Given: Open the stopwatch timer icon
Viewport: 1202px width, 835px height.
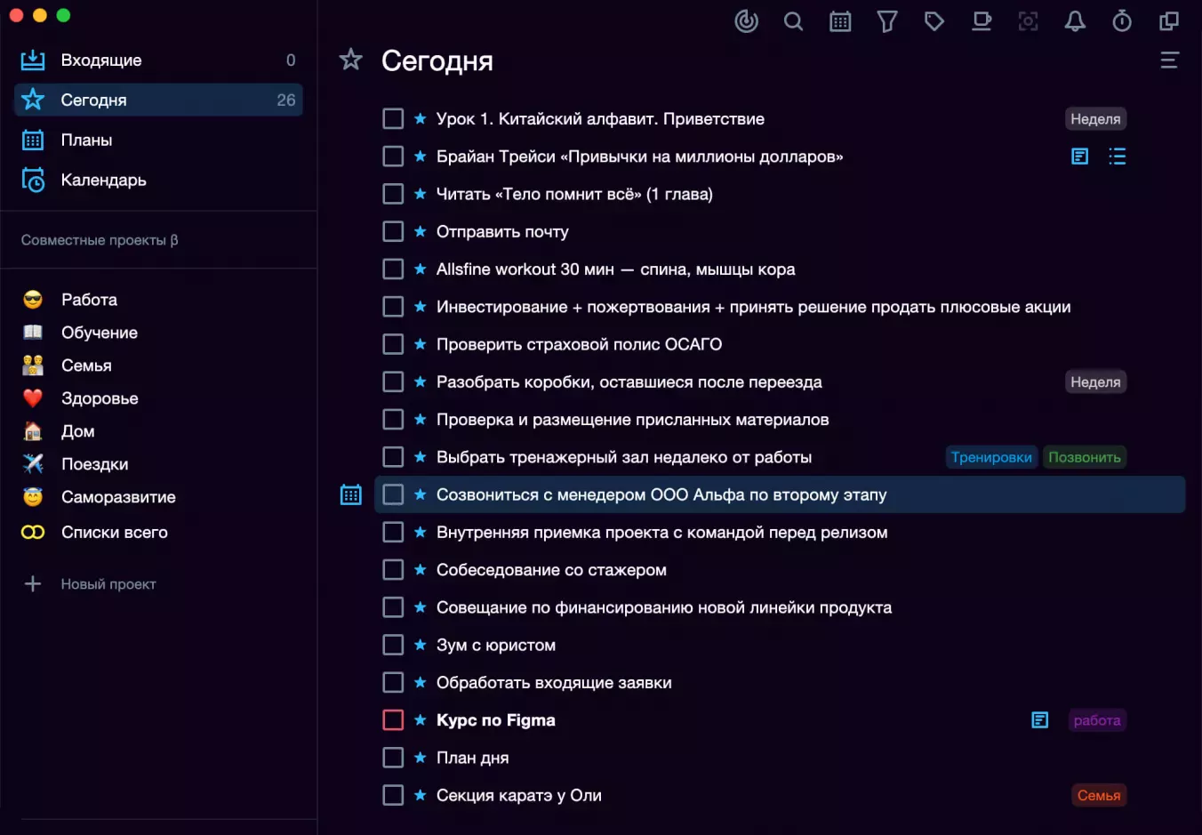Looking at the screenshot, I should [x=1122, y=21].
